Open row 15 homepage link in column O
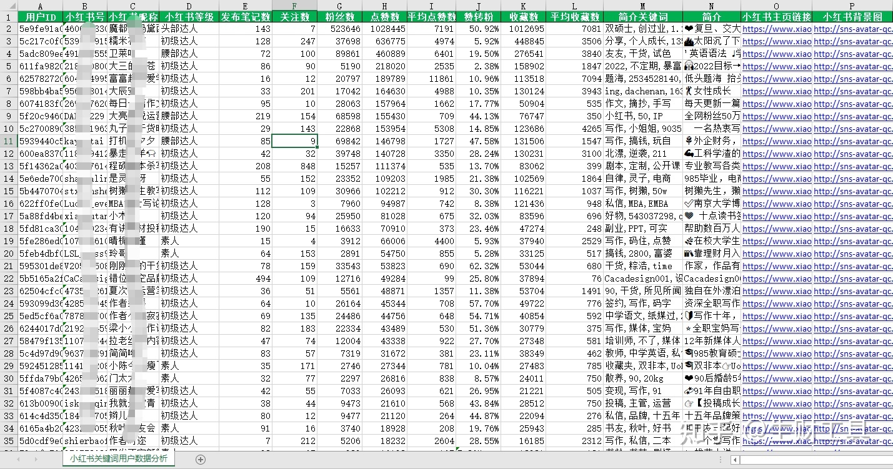 pos(776,191)
